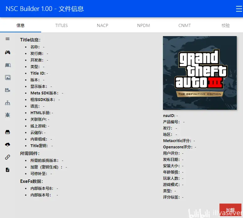Click the 关联账户 row
The height and width of the screenshot is (218, 243).
[40, 120]
